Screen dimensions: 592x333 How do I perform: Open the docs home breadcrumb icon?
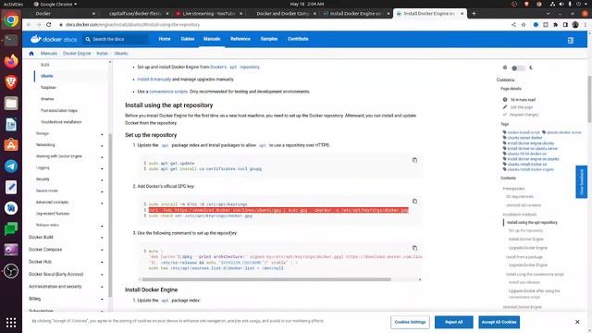tap(31, 54)
